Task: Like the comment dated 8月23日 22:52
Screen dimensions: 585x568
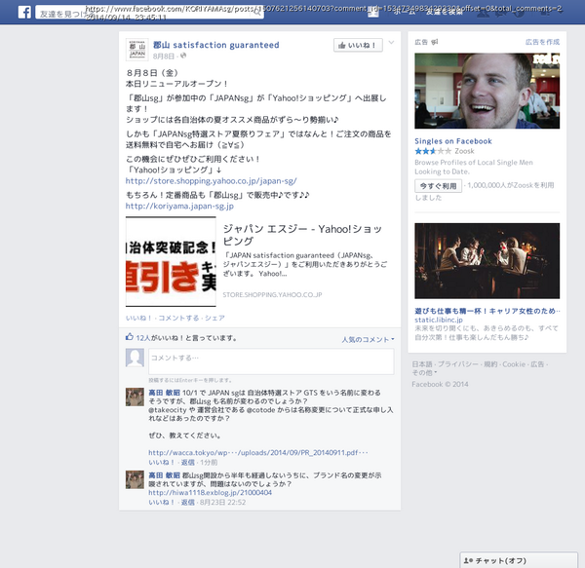Action: [161, 503]
